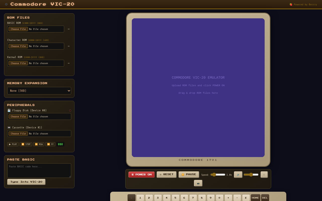Click the camera snapshot icon below emulator controls

click(x=198, y=183)
